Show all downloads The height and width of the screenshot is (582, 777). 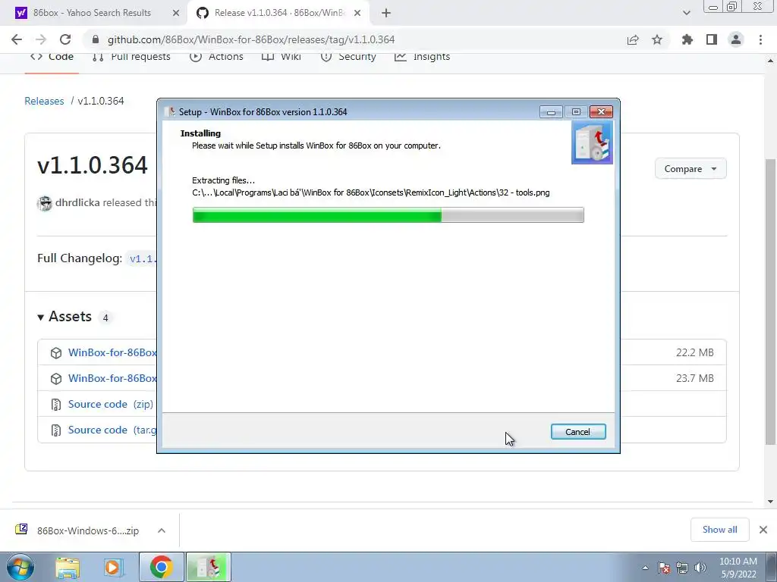pos(719,530)
